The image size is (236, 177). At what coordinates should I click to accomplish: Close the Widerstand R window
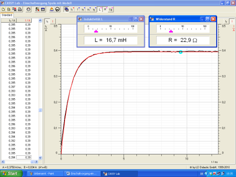click(213, 19)
